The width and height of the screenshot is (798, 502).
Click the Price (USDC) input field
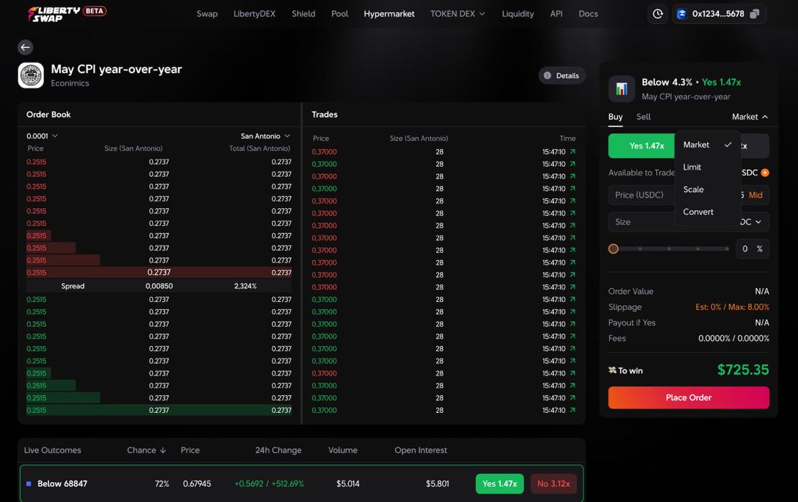pyautogui.click(x=689, y=195)
